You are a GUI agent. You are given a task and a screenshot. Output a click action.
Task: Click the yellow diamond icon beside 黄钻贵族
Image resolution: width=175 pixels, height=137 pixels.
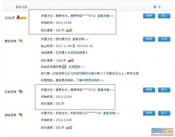point(20,41)
